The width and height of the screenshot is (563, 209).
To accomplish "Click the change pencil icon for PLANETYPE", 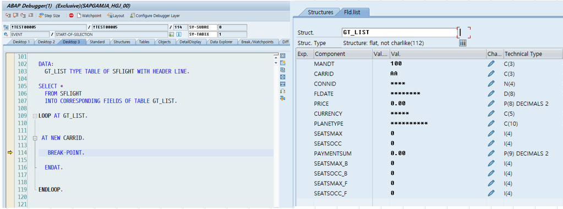I will [x=491, y=124].
